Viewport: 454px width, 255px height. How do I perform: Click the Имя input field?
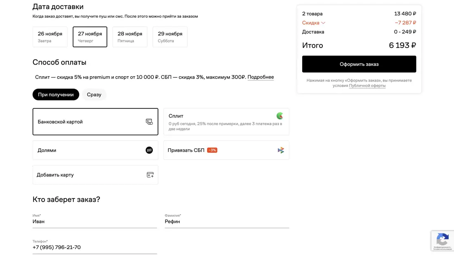point(95,222)
